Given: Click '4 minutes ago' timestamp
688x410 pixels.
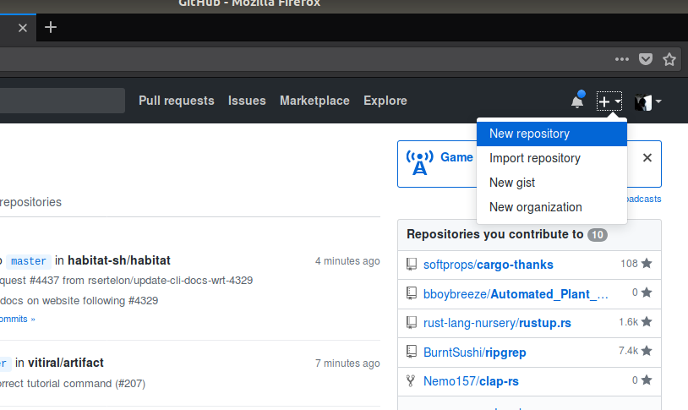Looking at the screenshot, I should [347, 261].
